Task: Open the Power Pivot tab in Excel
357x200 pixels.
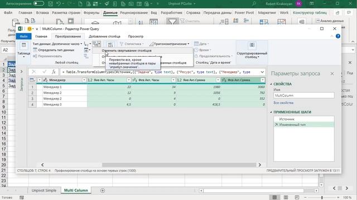Action: [244, 13]
